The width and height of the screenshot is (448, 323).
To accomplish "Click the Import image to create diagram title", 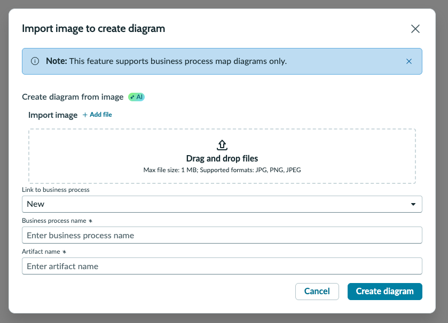I will [x=93, y=29].
